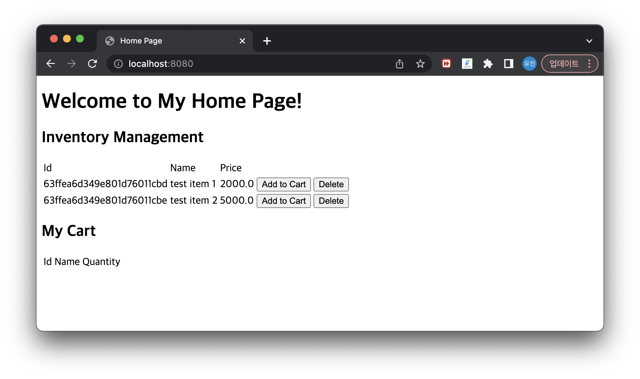Reload the current page
Viewport: 640px width, 379px height.
coord(93,64)
